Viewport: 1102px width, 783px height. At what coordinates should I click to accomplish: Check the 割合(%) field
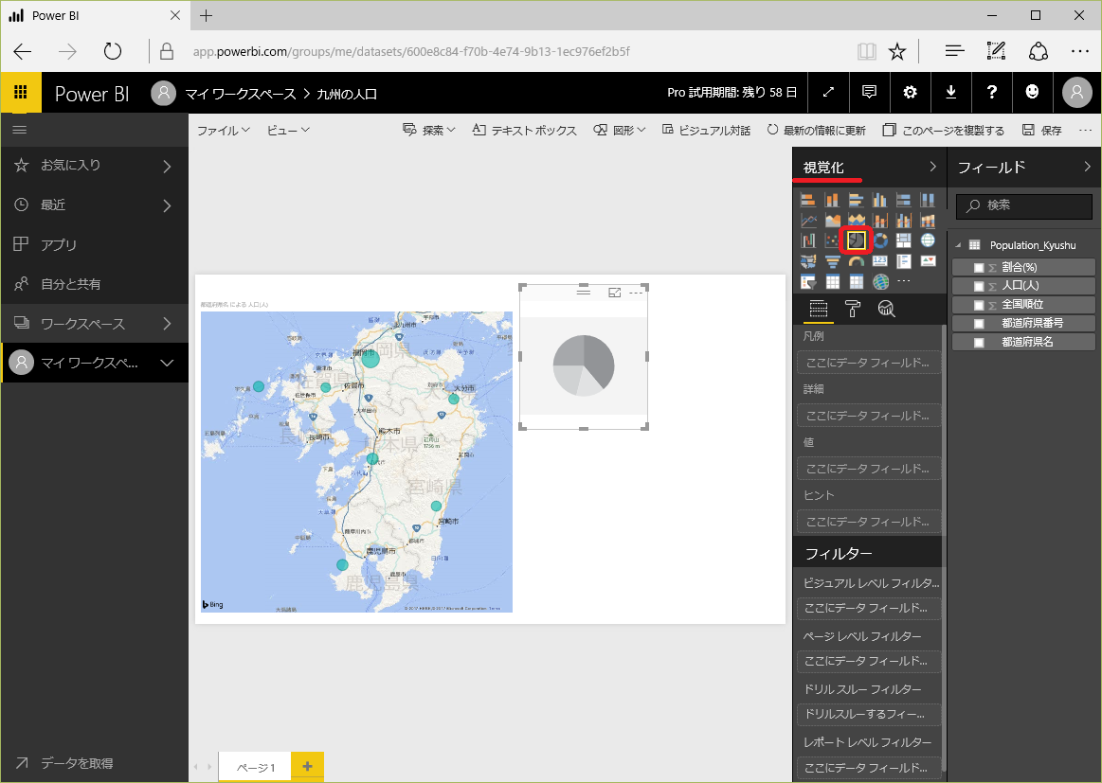pos(979,268)
